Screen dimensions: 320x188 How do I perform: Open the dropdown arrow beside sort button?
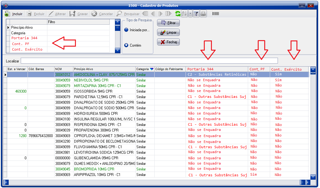pyautogui.click(x=190, y=14)
